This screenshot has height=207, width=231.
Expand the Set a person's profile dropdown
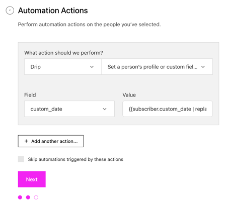157,67
